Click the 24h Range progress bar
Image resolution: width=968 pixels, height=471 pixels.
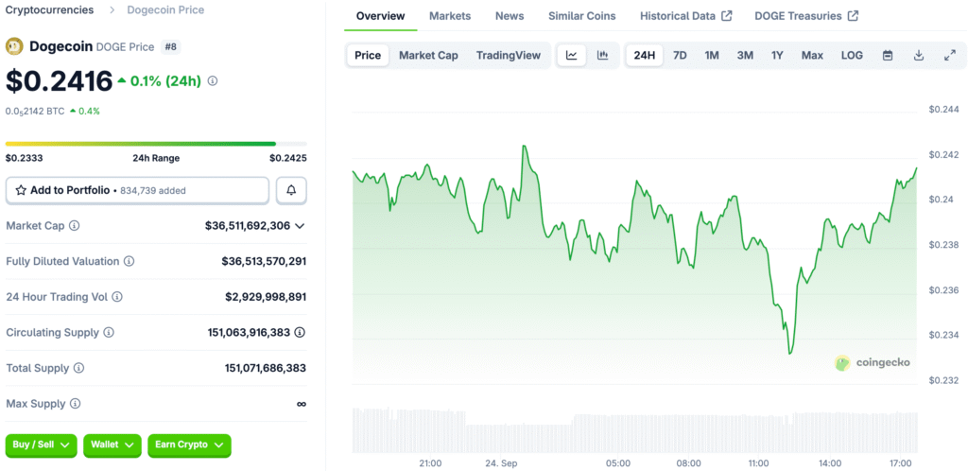click(x=156, y=144)
